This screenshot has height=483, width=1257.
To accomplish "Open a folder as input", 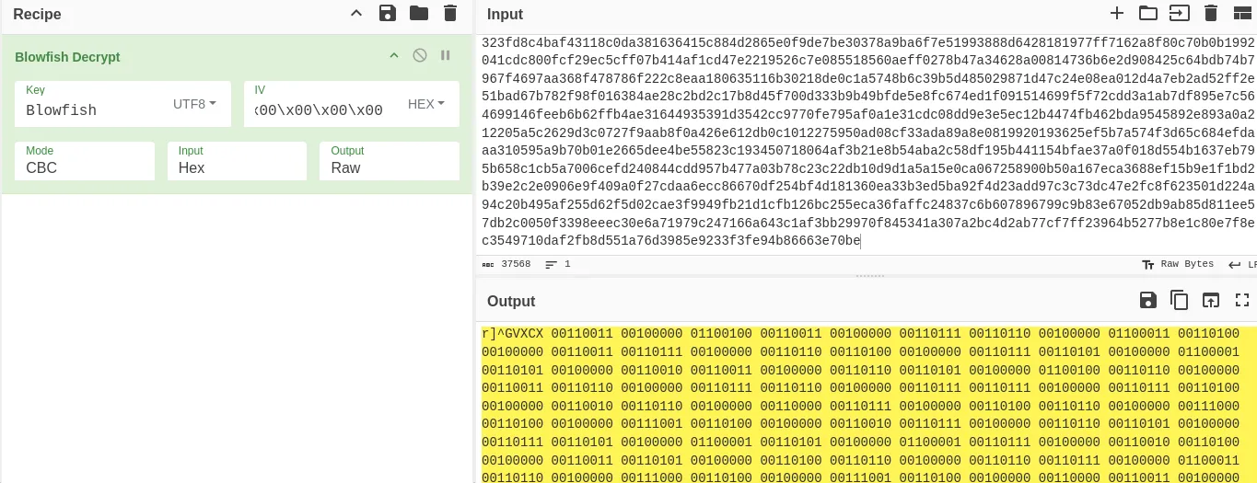I will 1147,13.
